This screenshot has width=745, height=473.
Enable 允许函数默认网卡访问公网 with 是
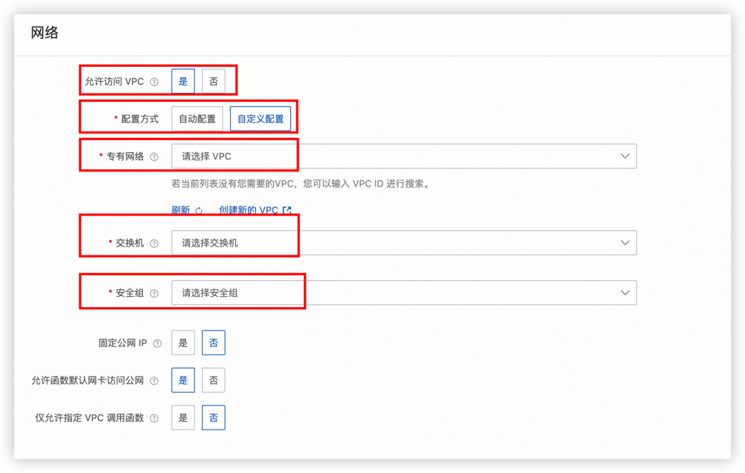(183, 380)
